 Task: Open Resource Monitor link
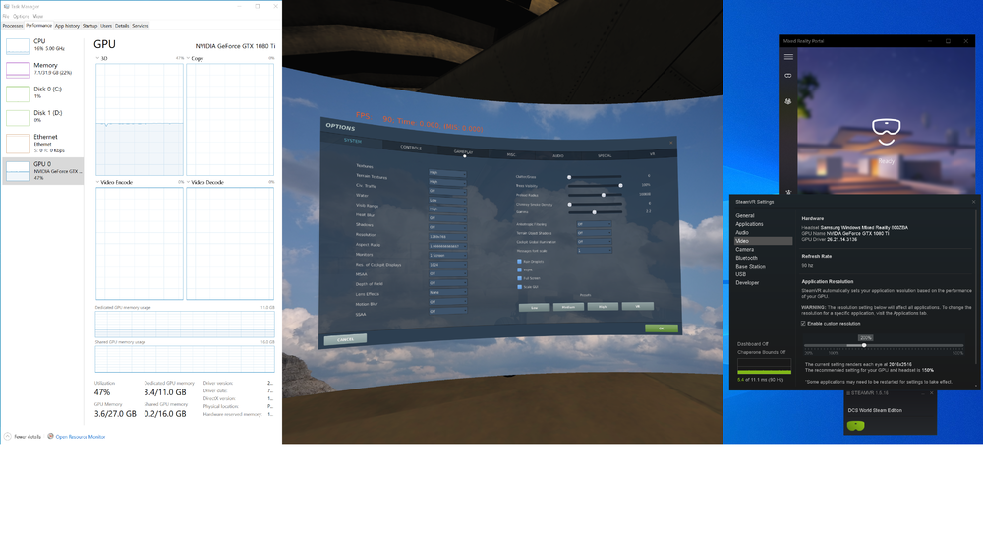point(81,437)
